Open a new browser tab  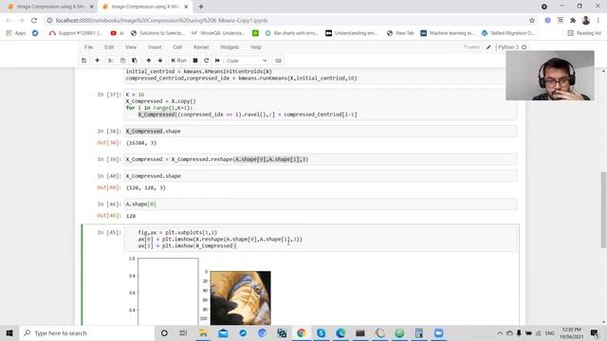[x=201, y=7]
